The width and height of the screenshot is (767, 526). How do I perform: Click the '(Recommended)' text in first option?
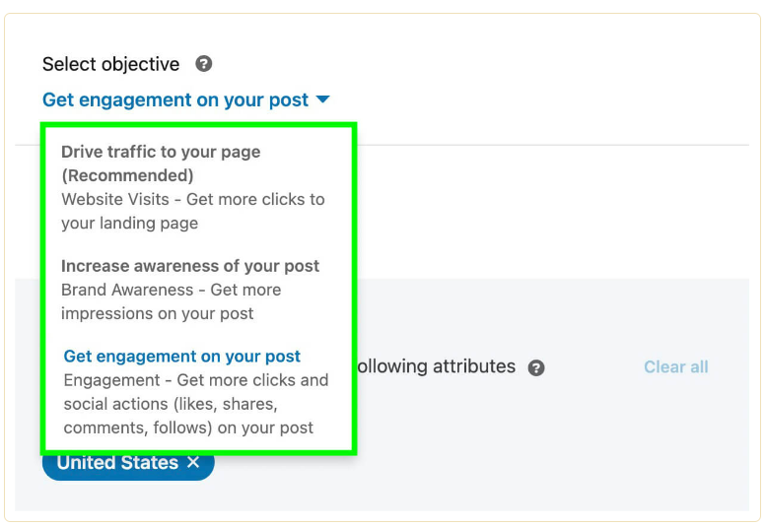coord(127,175)
